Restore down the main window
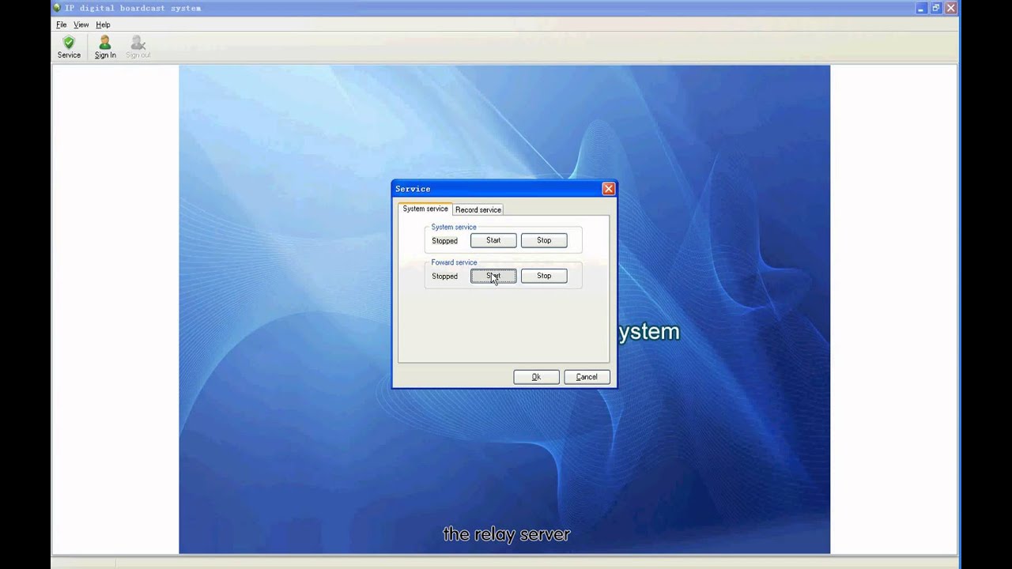This screenshot has width=1012, height=569. tap(936, 8)
